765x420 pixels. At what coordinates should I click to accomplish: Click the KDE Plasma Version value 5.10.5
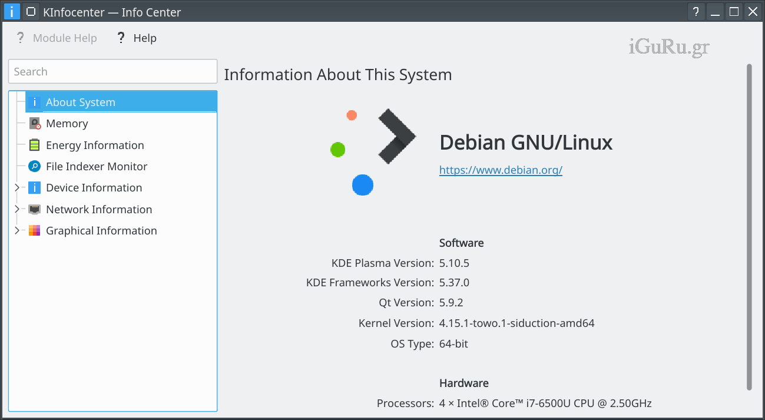click(454, 263)
